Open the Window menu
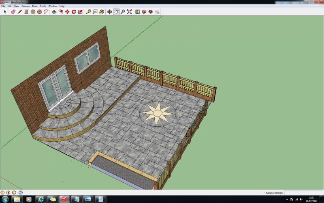Viewport: 324px width, 203px height. click(53, 6)
